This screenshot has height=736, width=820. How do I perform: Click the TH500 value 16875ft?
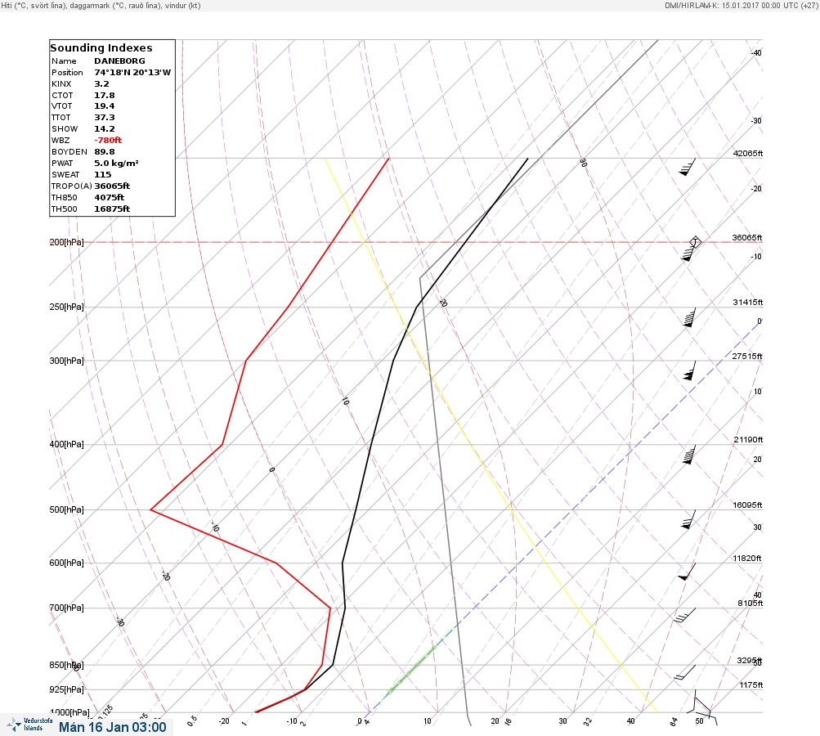tap(113, 209)
